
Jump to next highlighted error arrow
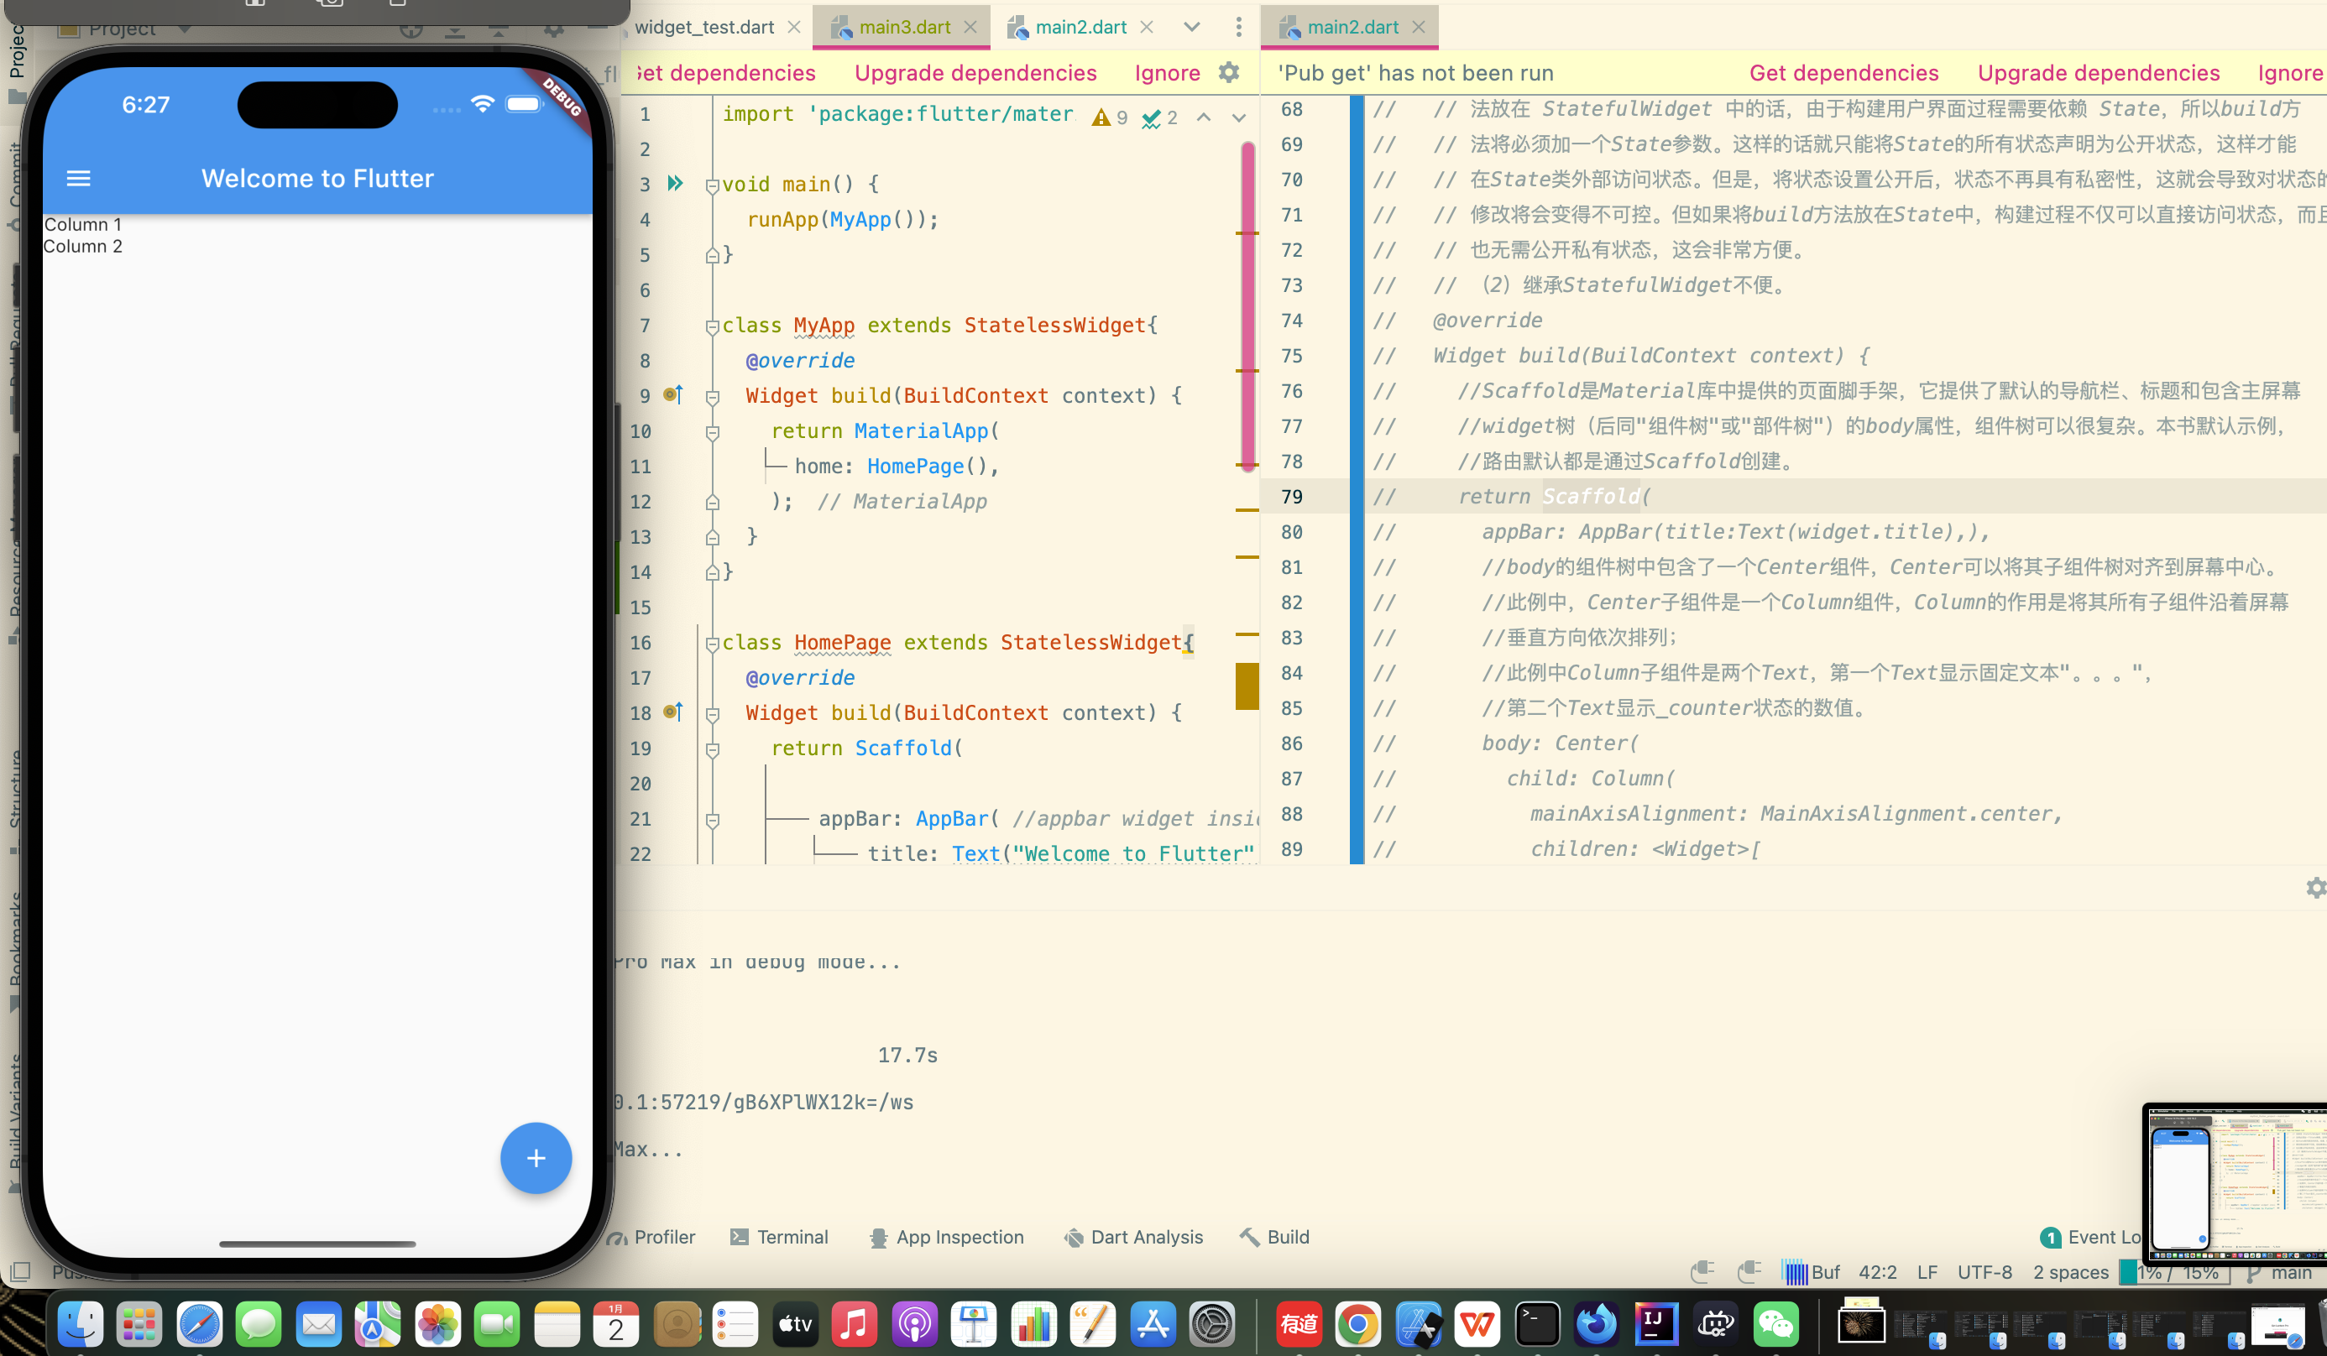tap(1239, 117)
